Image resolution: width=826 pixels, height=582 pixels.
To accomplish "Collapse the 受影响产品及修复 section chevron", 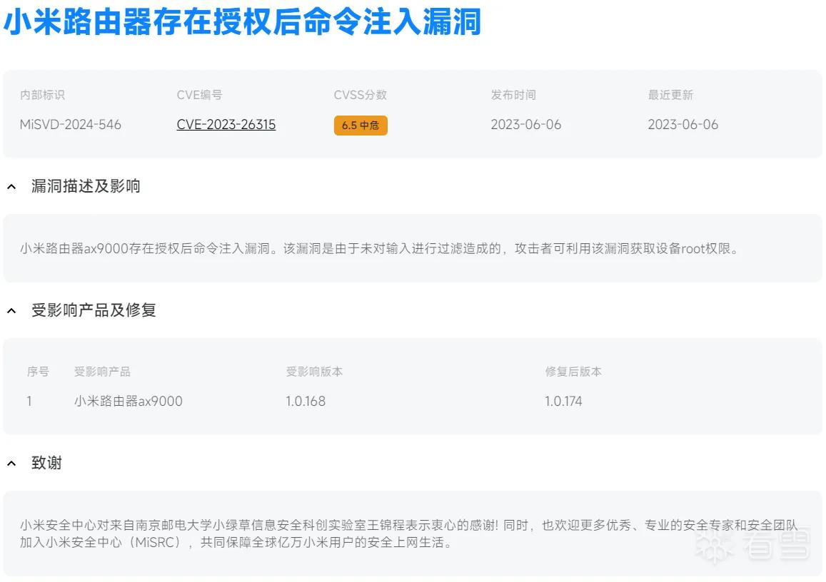I will tap(11, 311).
